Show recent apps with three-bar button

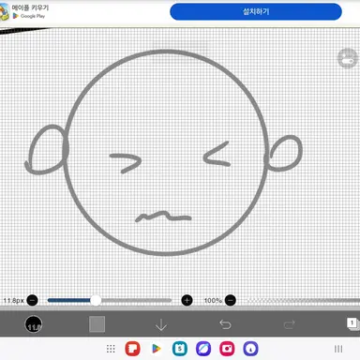(x=338, y=349)
